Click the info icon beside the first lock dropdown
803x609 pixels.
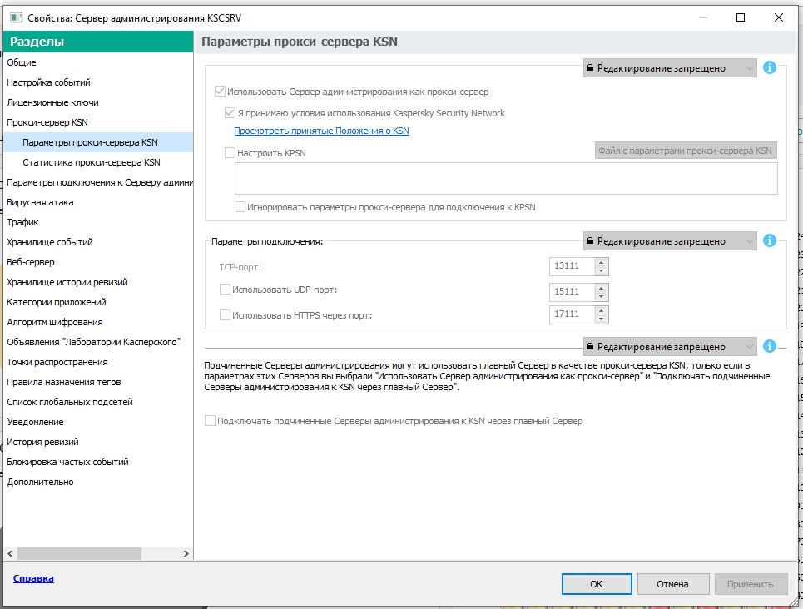[770, 68]
